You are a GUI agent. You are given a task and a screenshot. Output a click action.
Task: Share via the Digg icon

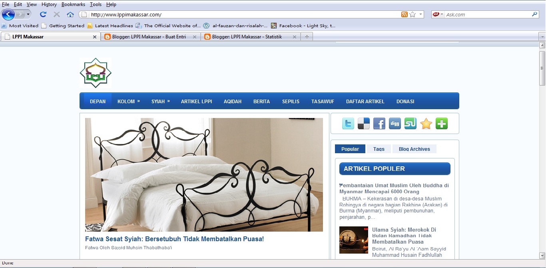[x=395, y=124]
